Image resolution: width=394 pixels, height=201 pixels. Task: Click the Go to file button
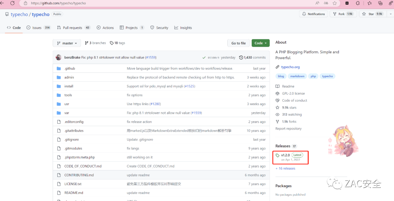(238, 43)
